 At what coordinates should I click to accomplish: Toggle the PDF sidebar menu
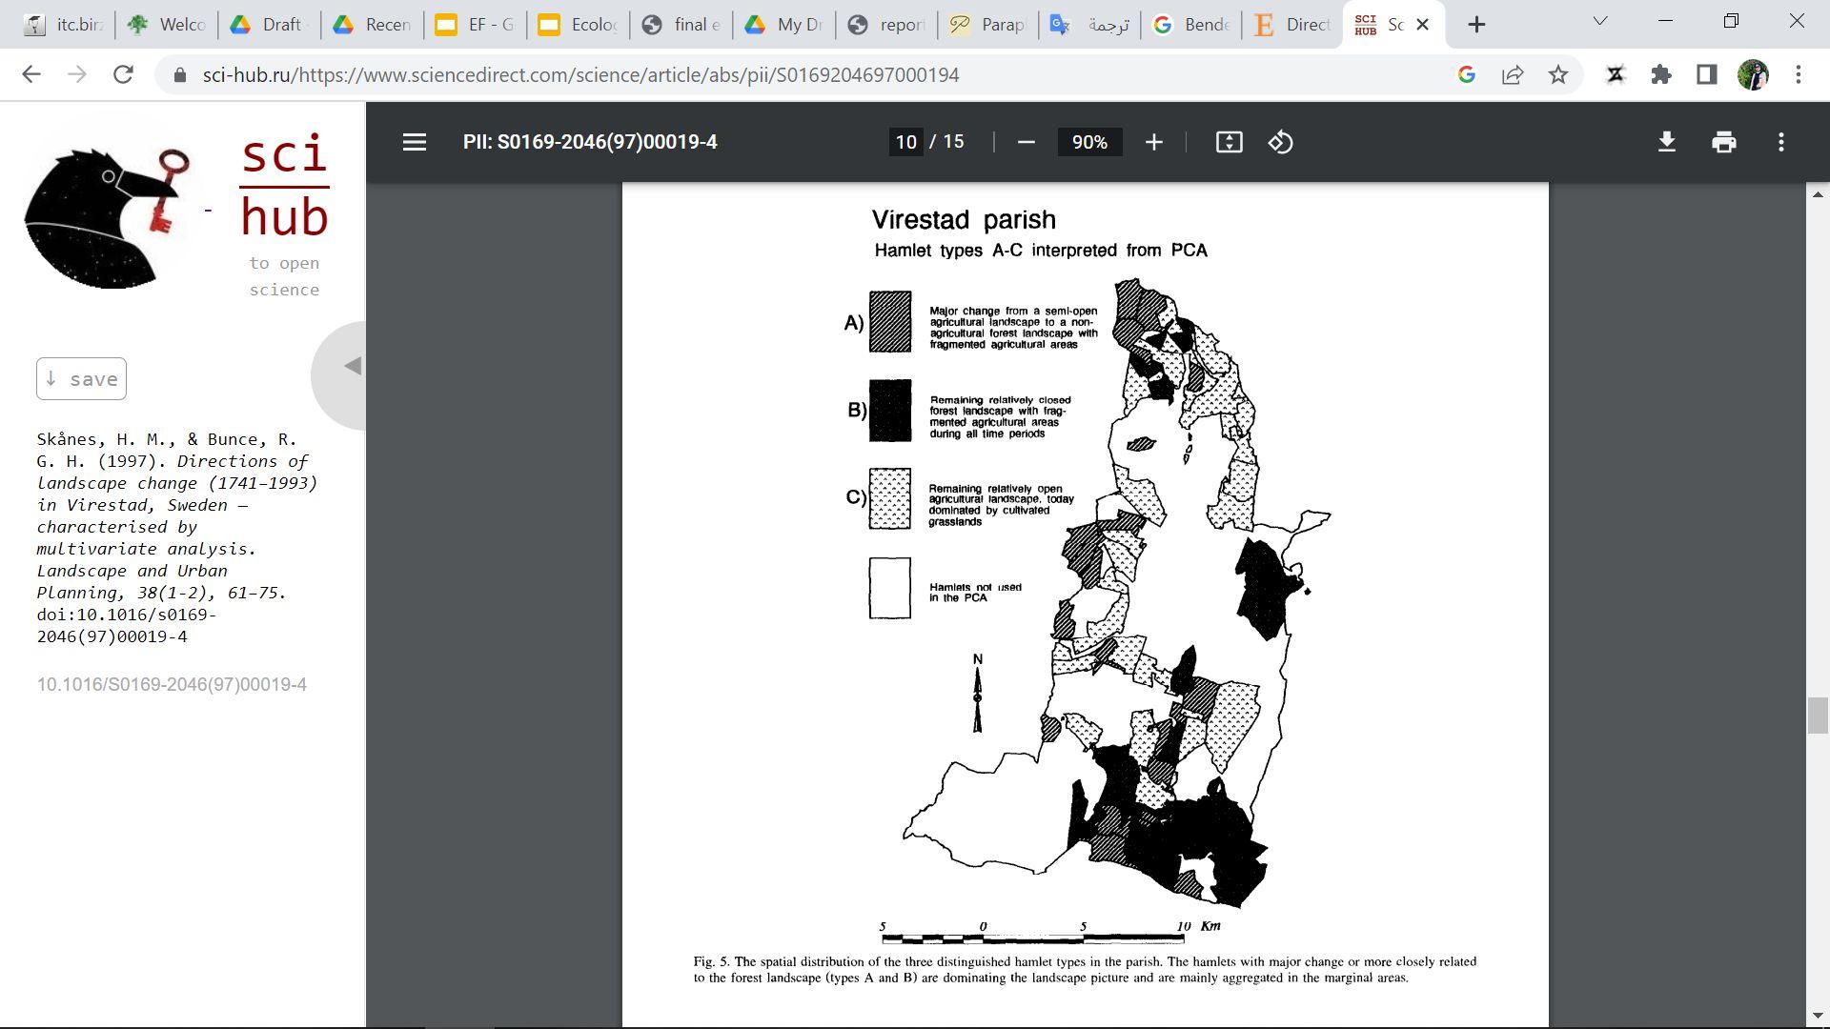pos(414,142)
